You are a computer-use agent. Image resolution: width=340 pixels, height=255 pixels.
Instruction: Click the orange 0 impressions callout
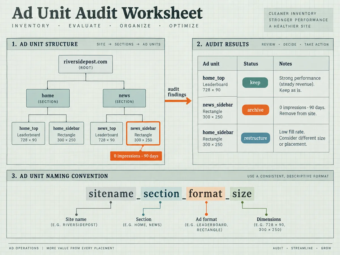point(136,156)
